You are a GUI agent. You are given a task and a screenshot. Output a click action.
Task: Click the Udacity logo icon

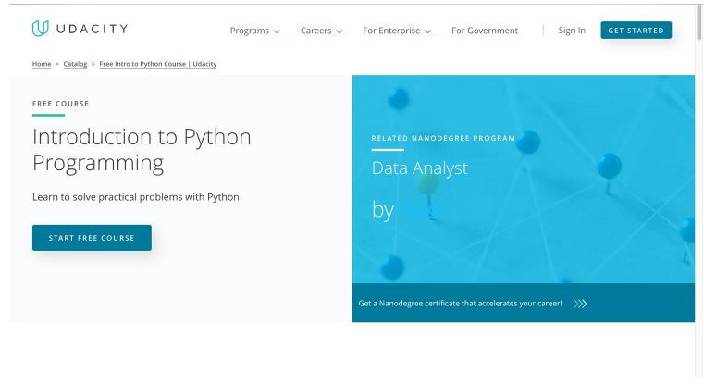coord(40,29)
